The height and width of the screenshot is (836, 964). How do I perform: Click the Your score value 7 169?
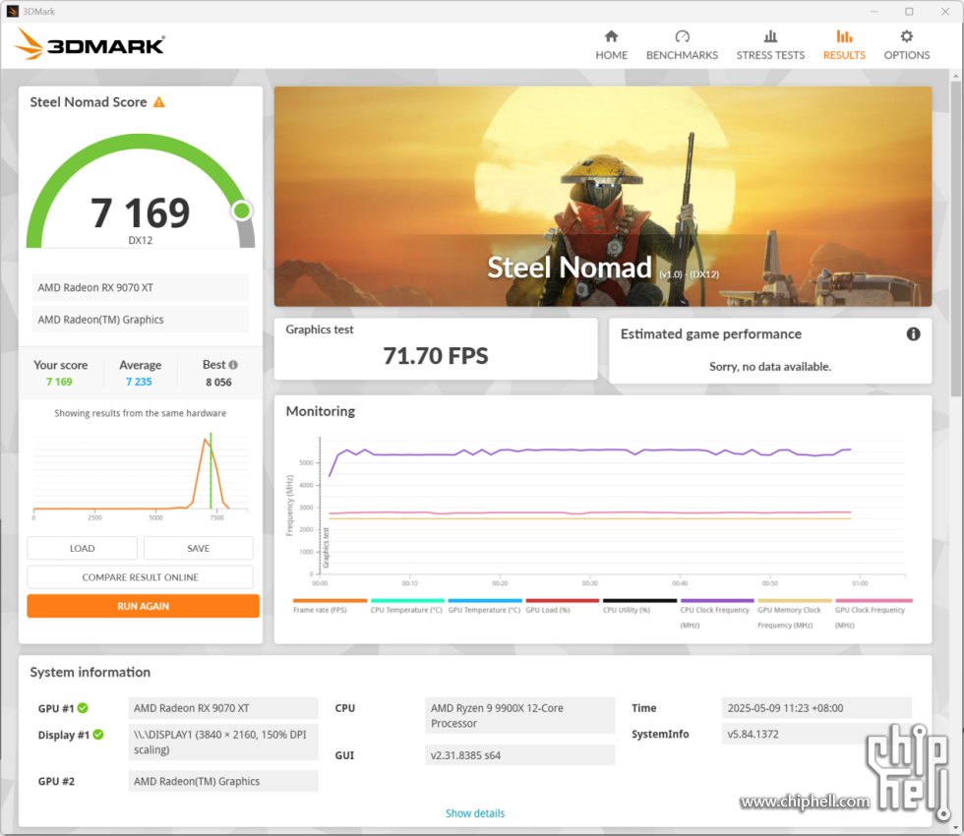pos(59,382)
